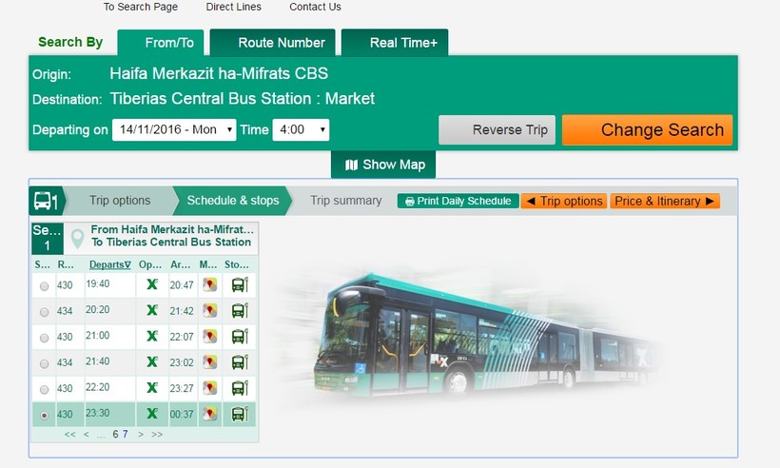Open the map icon for the 23:30 departure
The width and height of the screenshot is (780, 468).
210,414
